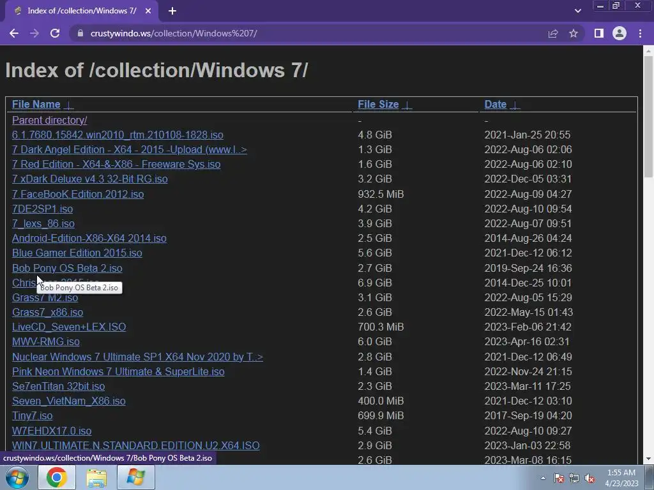Open the Windows Start menu orb
This screenshot has height=490, width=654.
click(x=17, y=477)
